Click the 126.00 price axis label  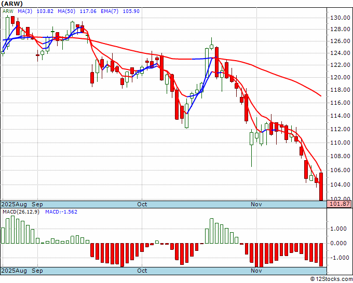(340, 41)
